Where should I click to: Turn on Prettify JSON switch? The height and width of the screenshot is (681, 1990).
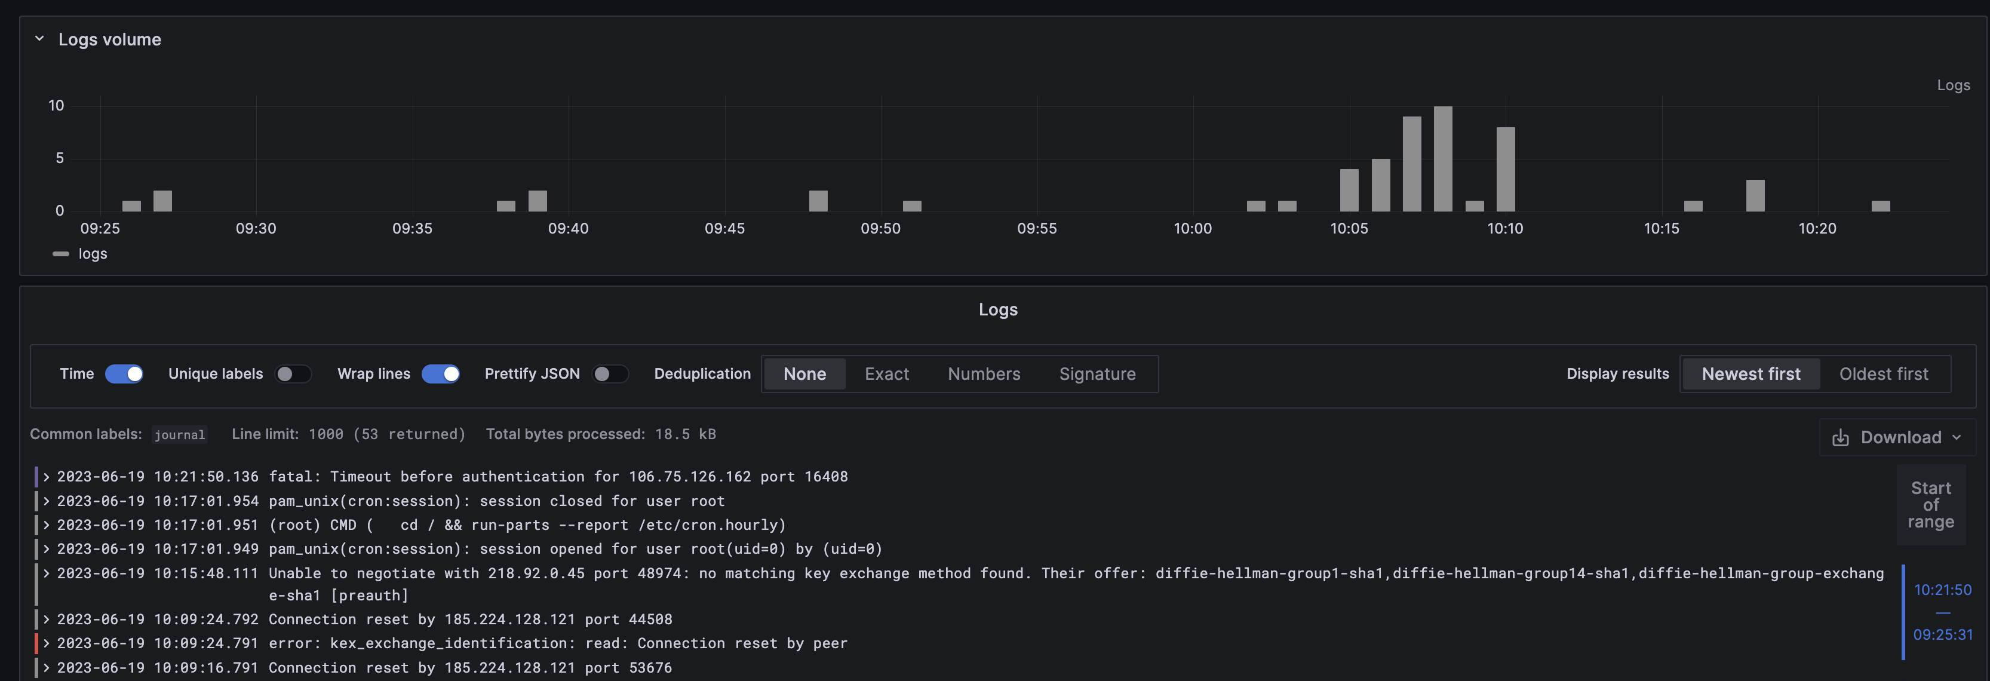coord(610,374)
